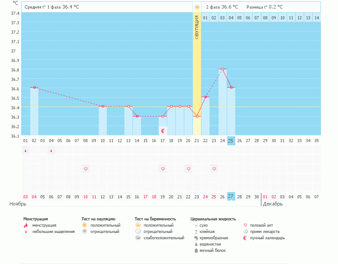The height and width of the screenshot is (264, 338).
Task: Select highlighted cycle day 25 on the axis
Action: 231,141
